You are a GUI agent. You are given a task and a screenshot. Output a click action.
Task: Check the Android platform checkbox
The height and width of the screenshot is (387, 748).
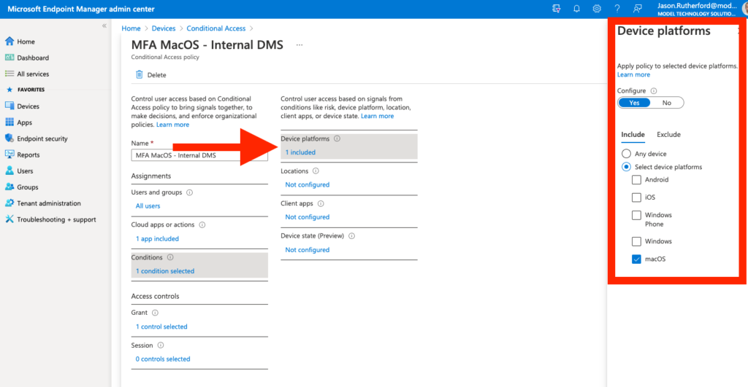636,180
